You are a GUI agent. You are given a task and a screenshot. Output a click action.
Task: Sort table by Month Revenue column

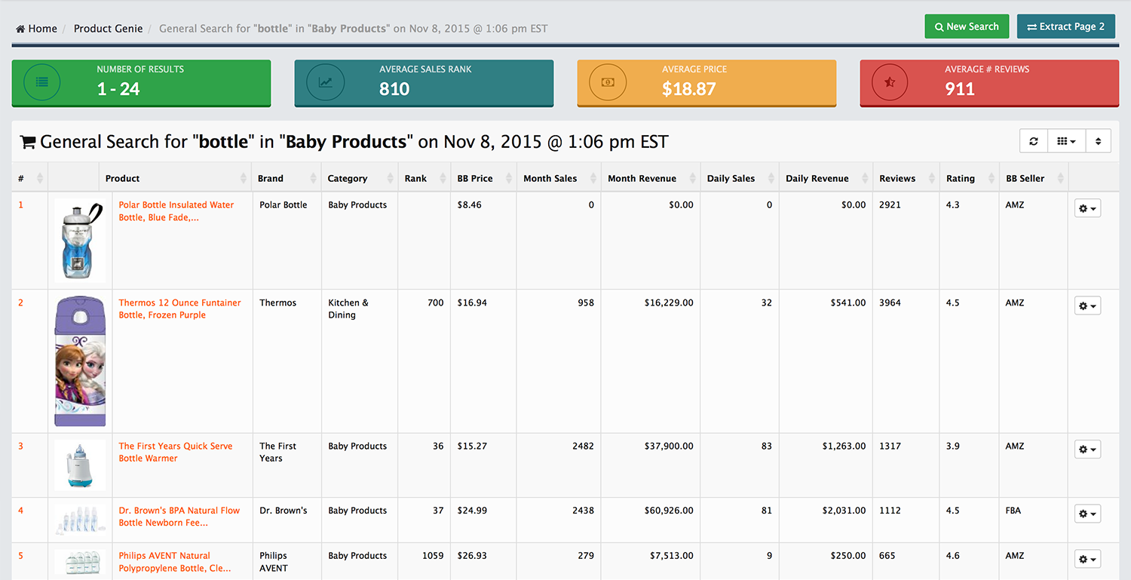coord(651,179)
